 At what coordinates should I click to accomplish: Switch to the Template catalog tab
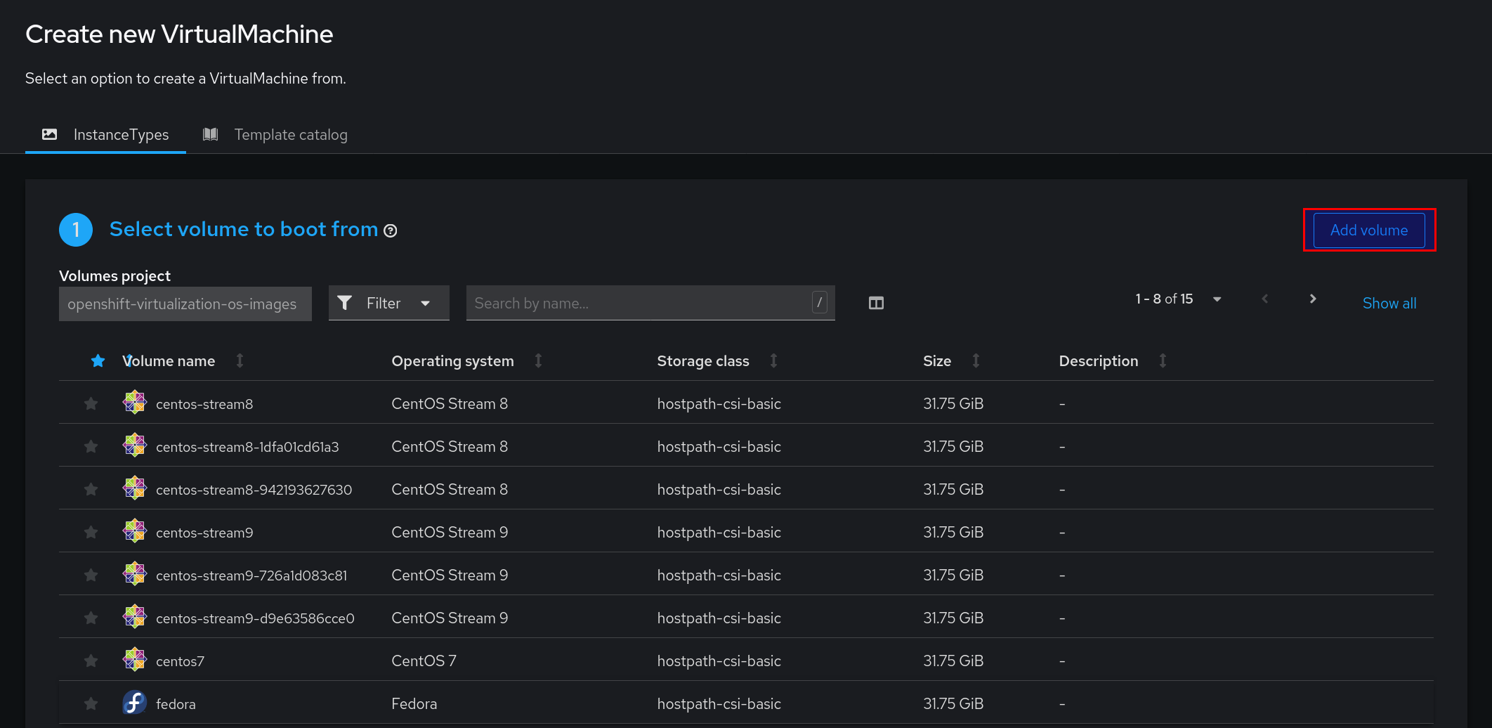tap(291, 134)
